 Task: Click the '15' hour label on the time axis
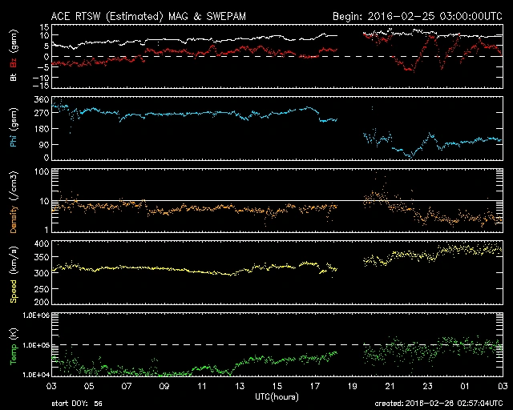click(x=277, y=387)
